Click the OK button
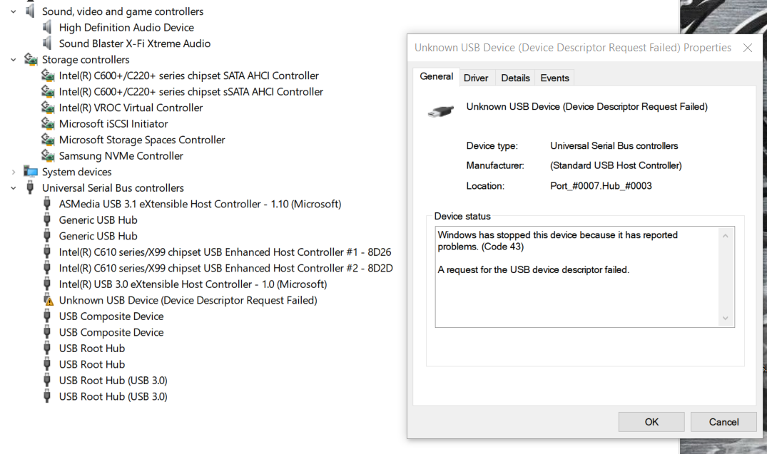 651,422
